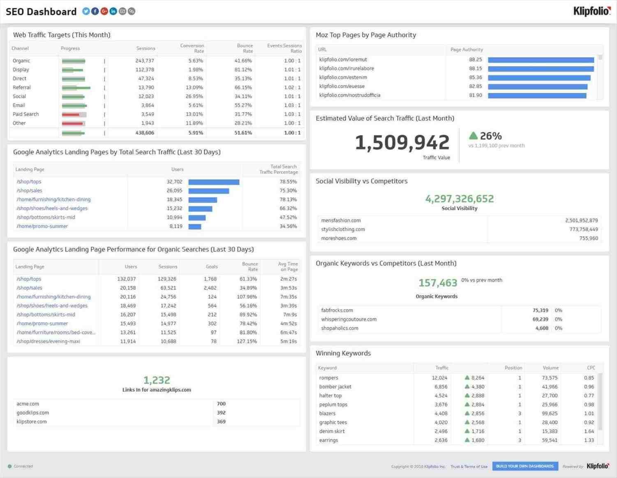Click the Referral channel progress bar
Screen dimensions: 617x478
(x=76, y=87)
